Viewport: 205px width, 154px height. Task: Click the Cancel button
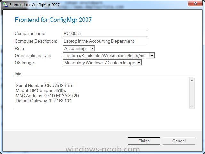click(x=179, y=141)
